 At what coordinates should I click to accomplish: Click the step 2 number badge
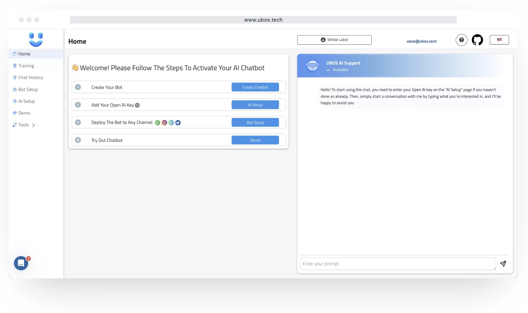pyautogui.click(x=78, y=105)
